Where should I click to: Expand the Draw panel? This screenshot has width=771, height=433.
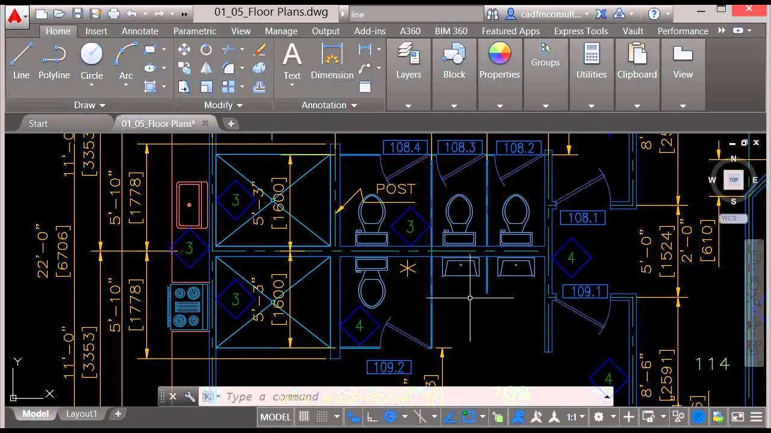(x=89, y=105)
